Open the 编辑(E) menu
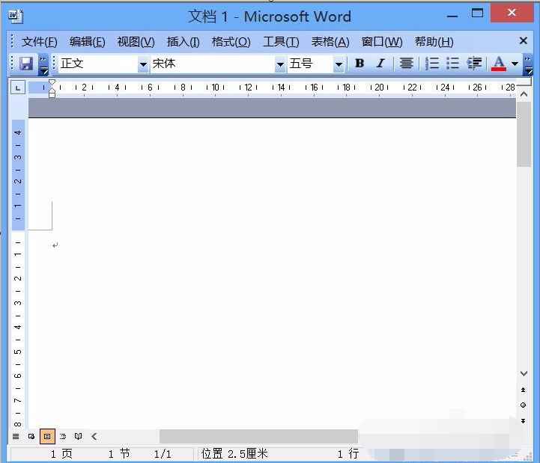The image size is (540, 463). coord(87,42)
